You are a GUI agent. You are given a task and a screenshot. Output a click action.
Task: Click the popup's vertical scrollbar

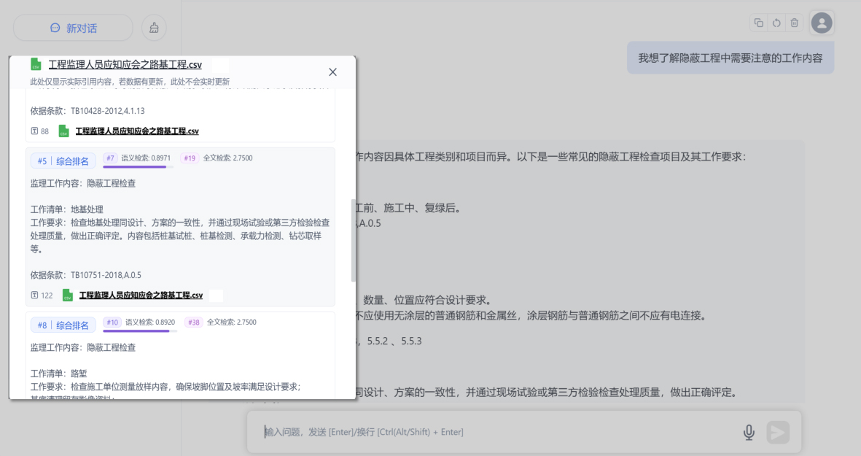point(354,241)
